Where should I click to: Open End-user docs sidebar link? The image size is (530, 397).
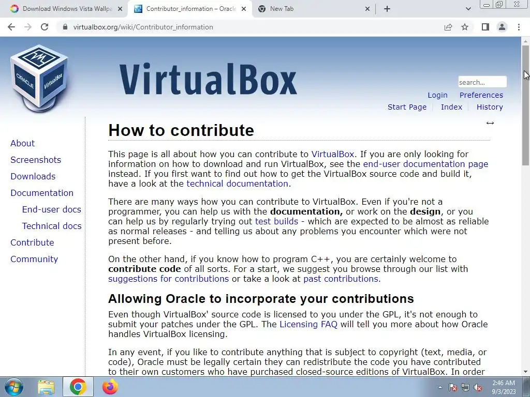(x=51, y=209)
